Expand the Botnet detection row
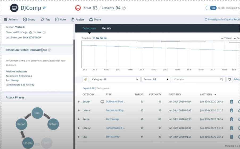240x149 pixels. coord(79,102)
